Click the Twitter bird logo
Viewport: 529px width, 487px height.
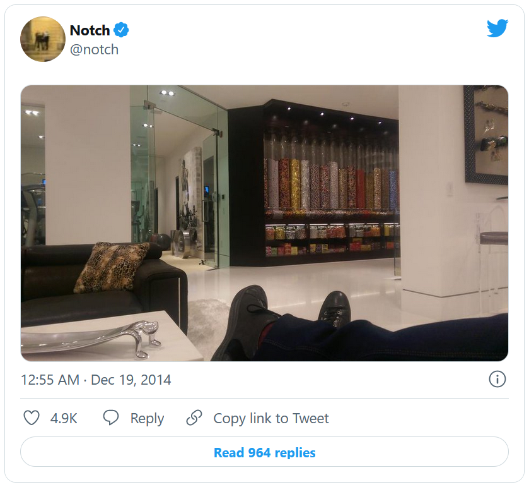pyautogui.click(x=497, y=28)
